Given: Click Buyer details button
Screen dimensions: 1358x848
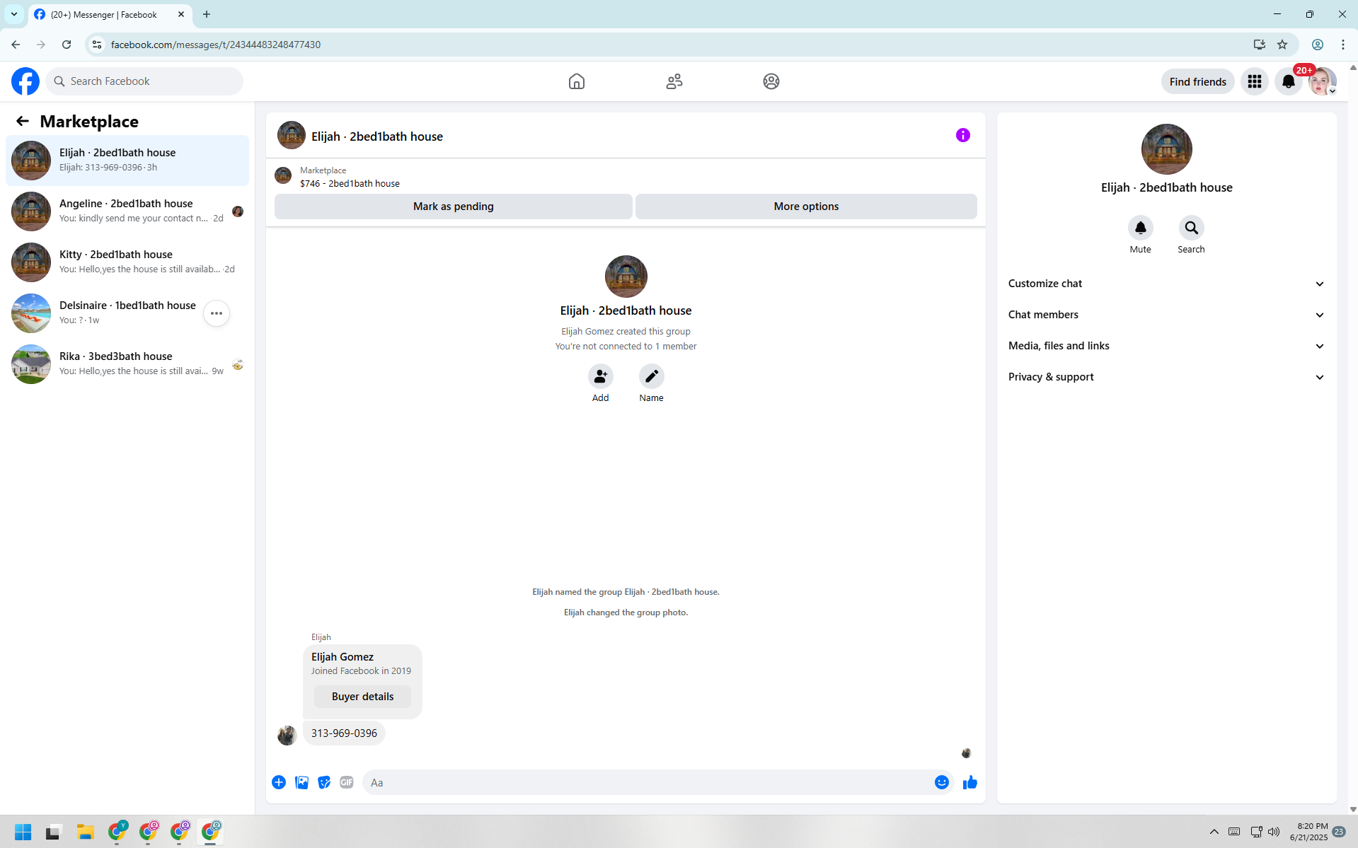Looking at the screenshot, I should [x=362, y=697].
